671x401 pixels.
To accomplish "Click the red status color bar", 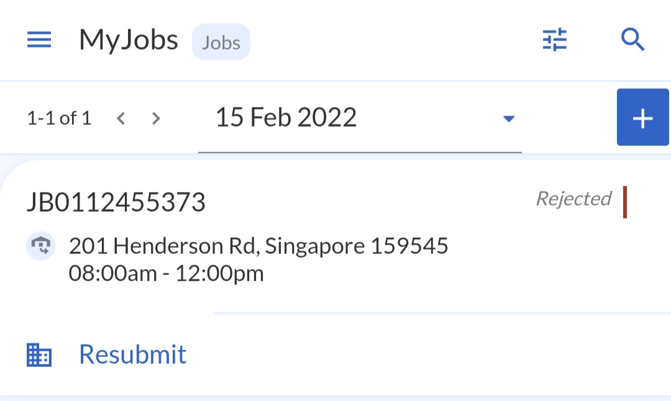I will coord(624,202).
